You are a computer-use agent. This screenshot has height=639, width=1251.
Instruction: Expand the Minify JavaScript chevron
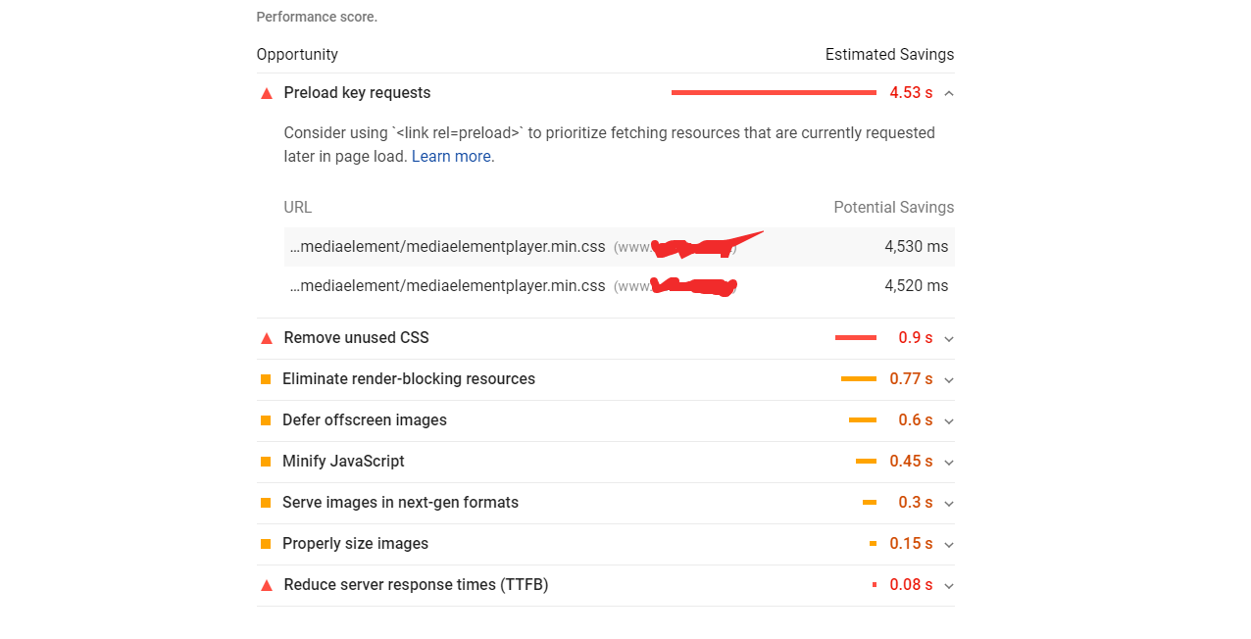coord(948,463)
